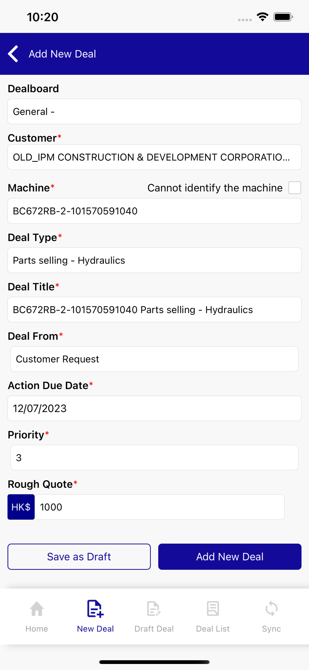Tap the HK$ currency badge
This screenshot has height=670, width=309.
(x=21, y=507)
